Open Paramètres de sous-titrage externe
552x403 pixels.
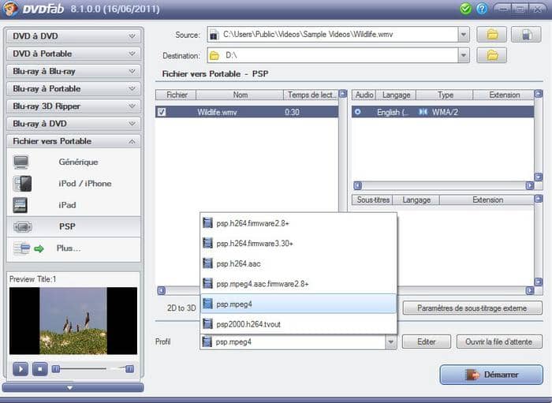tap(472, 308)
